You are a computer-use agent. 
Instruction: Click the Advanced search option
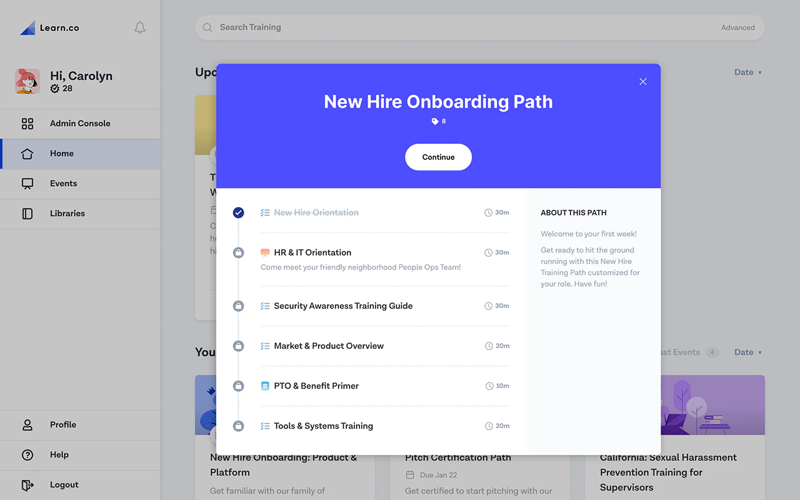click(x=737, y=27)
